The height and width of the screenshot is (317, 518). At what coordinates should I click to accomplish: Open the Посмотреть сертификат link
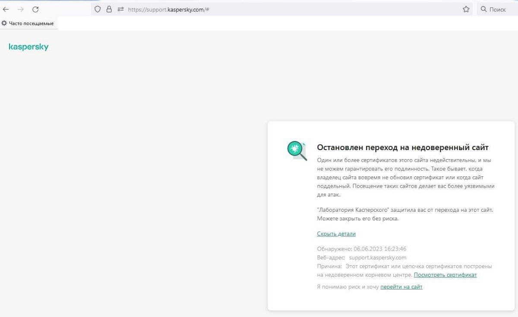click(445, 275)
